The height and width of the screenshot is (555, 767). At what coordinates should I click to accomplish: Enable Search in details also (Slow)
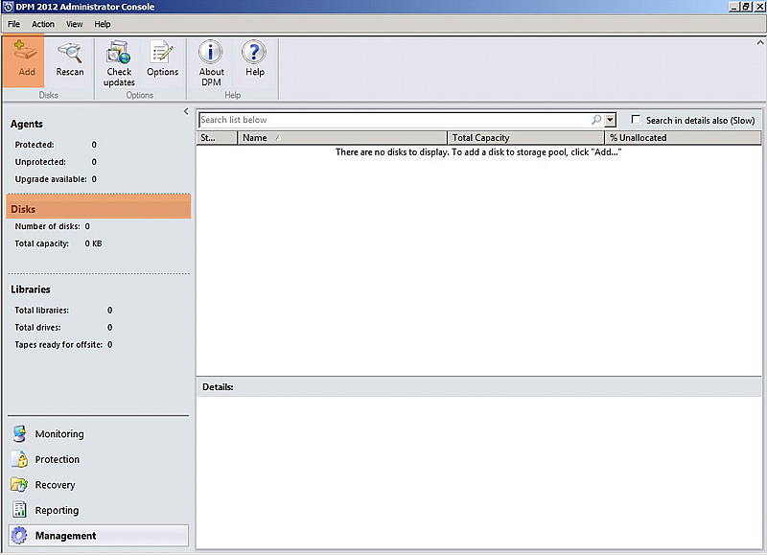636,119
